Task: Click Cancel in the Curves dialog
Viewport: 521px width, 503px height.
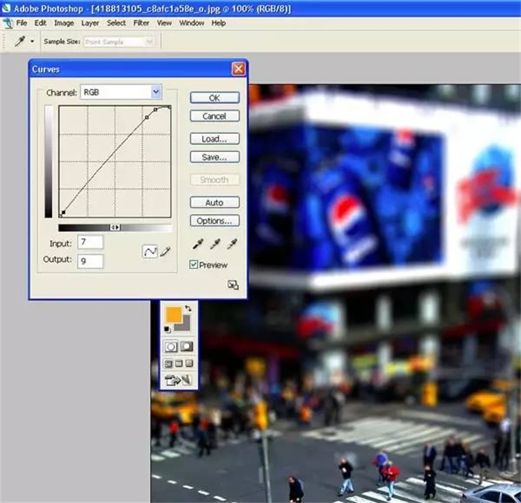Action: (x=214, y=116)
